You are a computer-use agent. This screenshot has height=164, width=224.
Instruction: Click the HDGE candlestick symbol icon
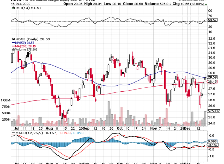click(x=13, y=39)
